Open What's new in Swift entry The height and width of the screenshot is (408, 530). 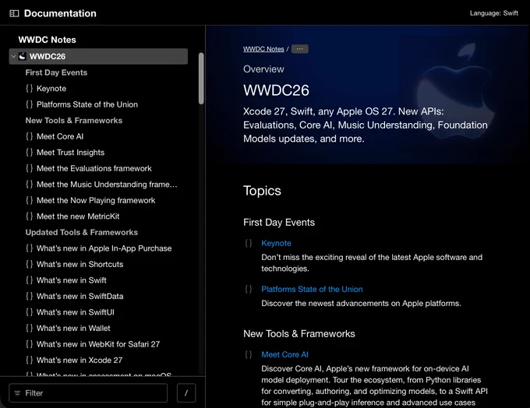point(72,280)
